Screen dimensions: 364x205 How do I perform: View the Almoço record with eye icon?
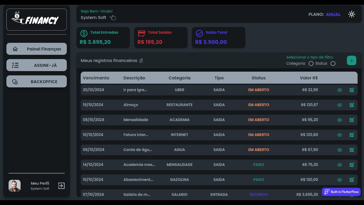click(x=340, y=105)
